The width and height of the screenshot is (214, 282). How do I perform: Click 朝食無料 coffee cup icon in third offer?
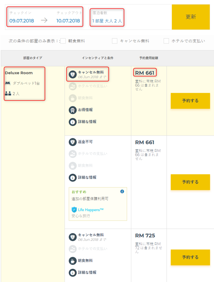click(73, 261)
